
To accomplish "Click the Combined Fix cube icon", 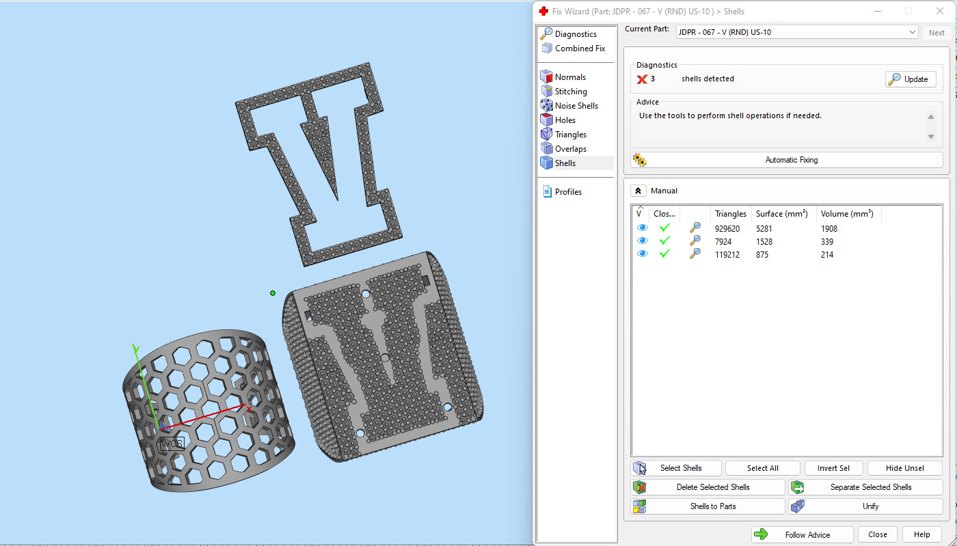I will click(546, 49).
